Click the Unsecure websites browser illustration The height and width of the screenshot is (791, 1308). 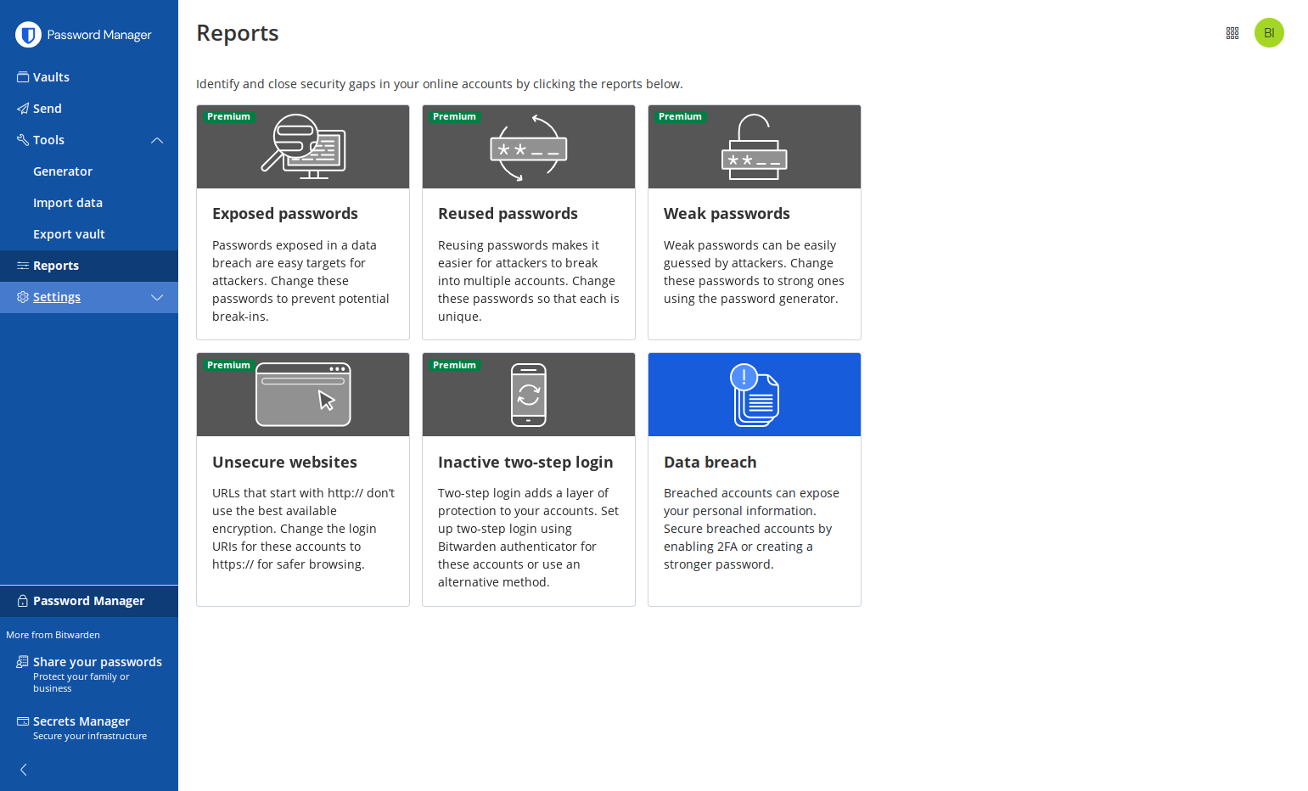pos(303,395)
